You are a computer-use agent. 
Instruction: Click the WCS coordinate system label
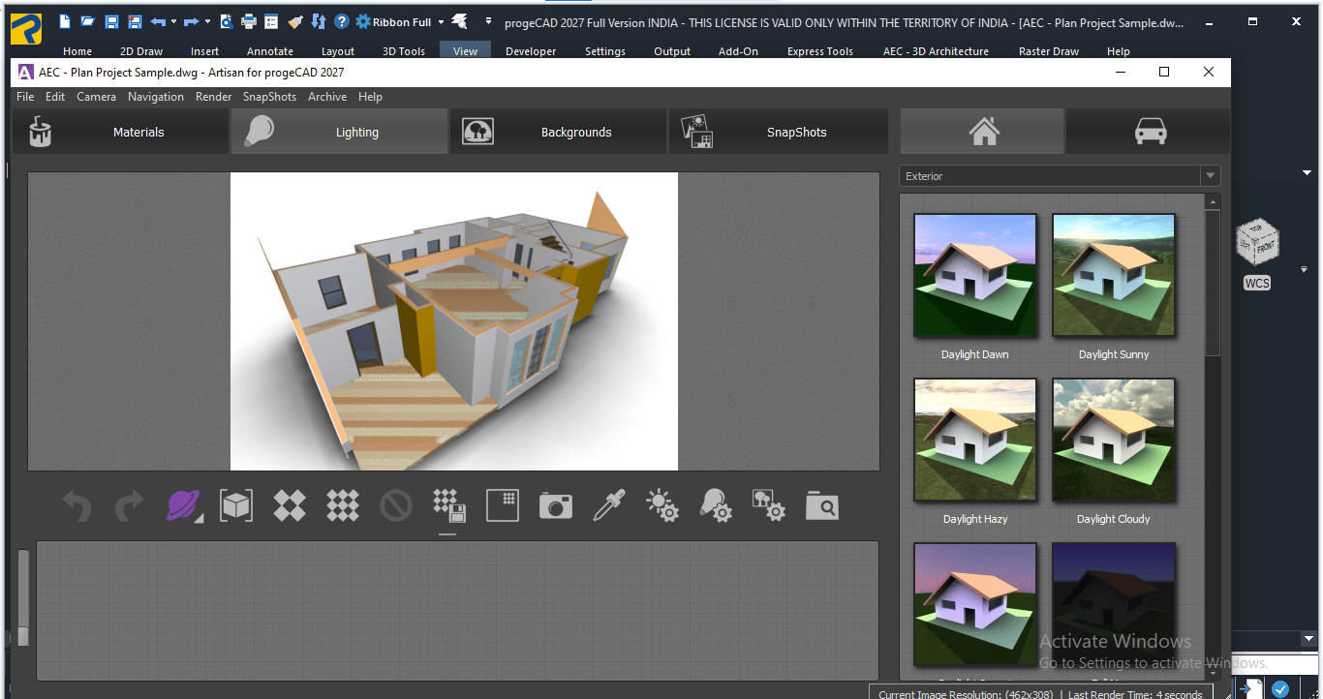pyautogui.click(x=1256, y=284)
